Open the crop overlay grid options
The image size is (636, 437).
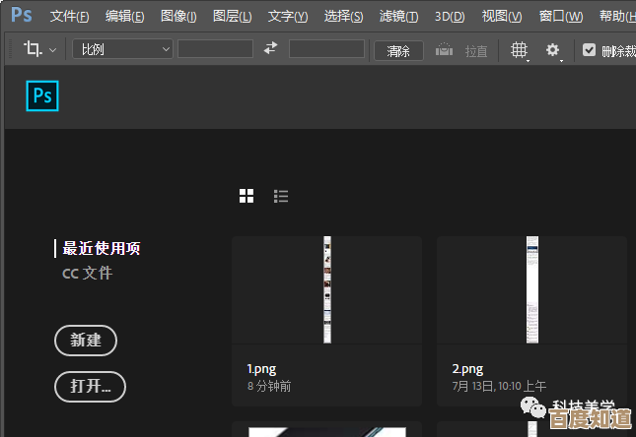(x=520, y=50)
